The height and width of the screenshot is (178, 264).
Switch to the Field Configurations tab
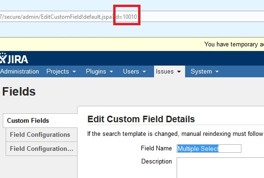(42, 135)
